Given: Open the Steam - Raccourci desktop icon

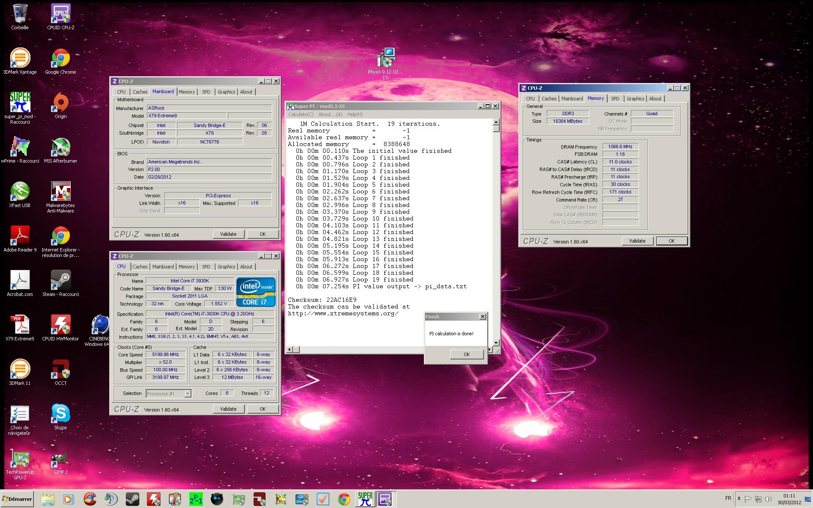Looking at the screenshot, I should coord(61,284).
